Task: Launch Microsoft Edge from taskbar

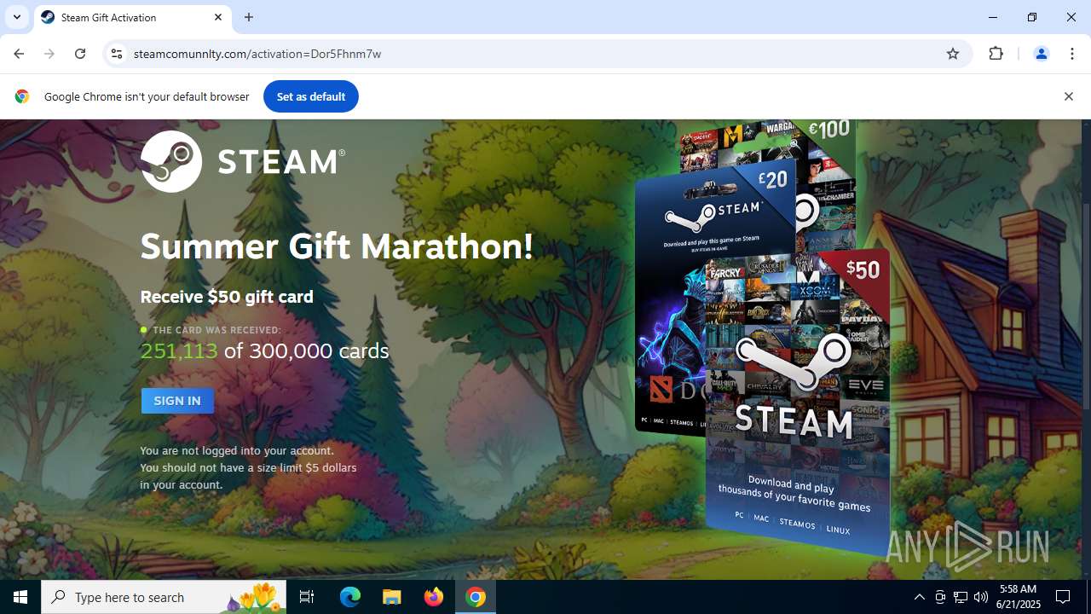Action: point(350,597)
